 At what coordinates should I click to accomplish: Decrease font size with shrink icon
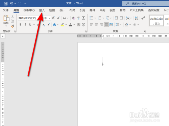(x=58, y=18)
